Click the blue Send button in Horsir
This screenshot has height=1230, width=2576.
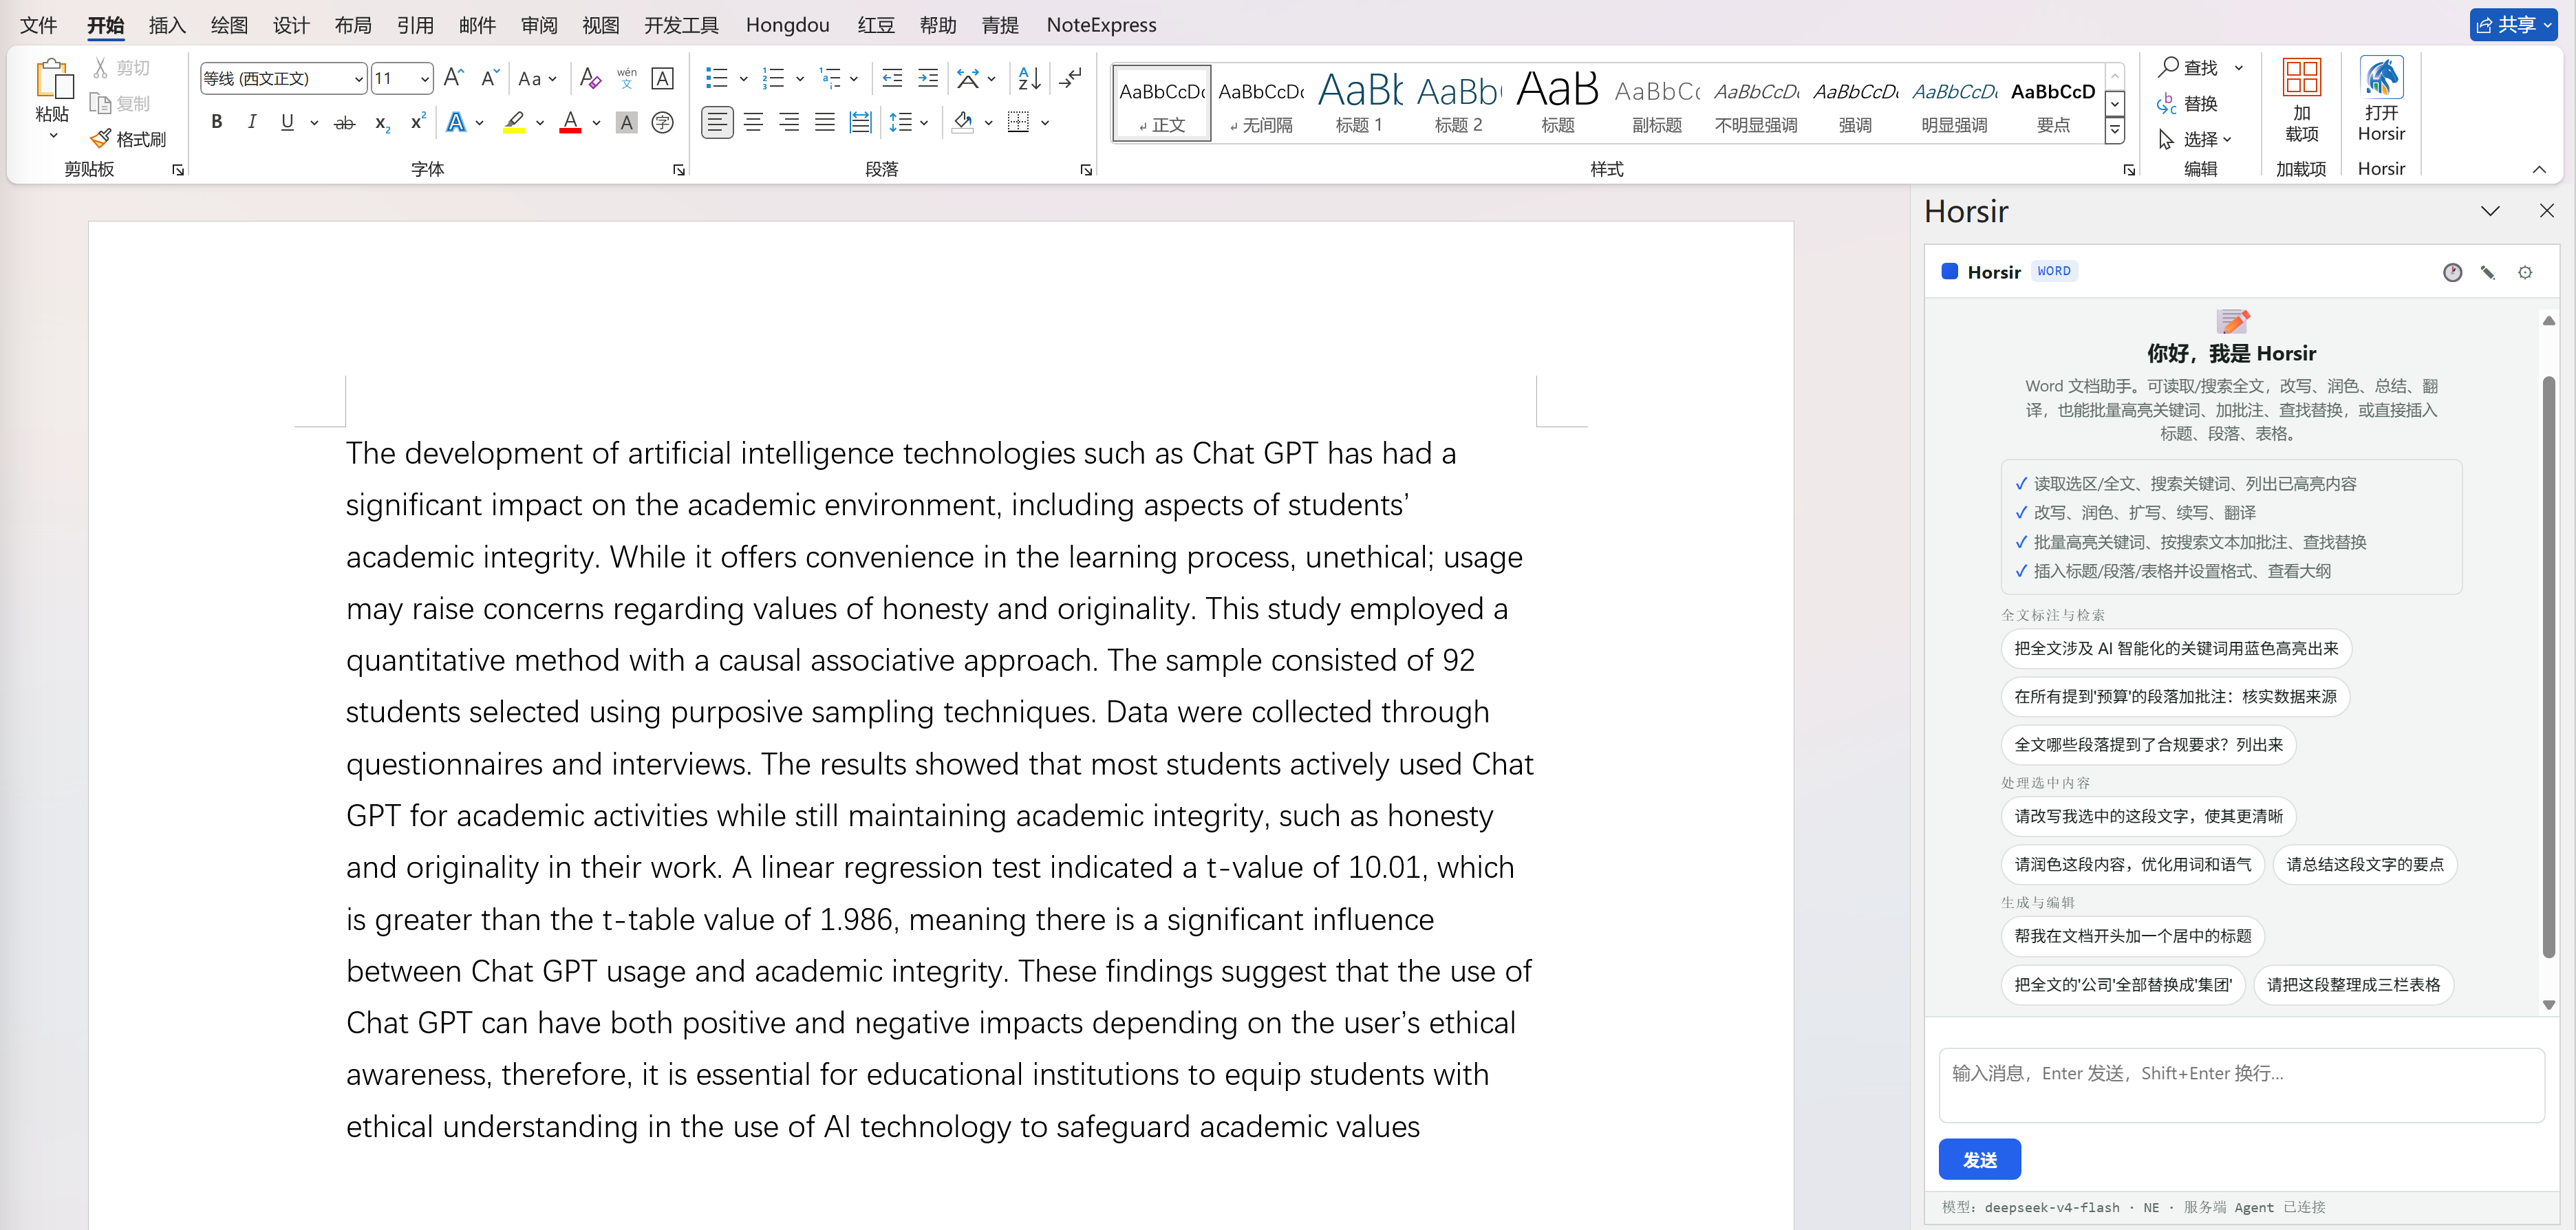click(x=1979, y=1159)
